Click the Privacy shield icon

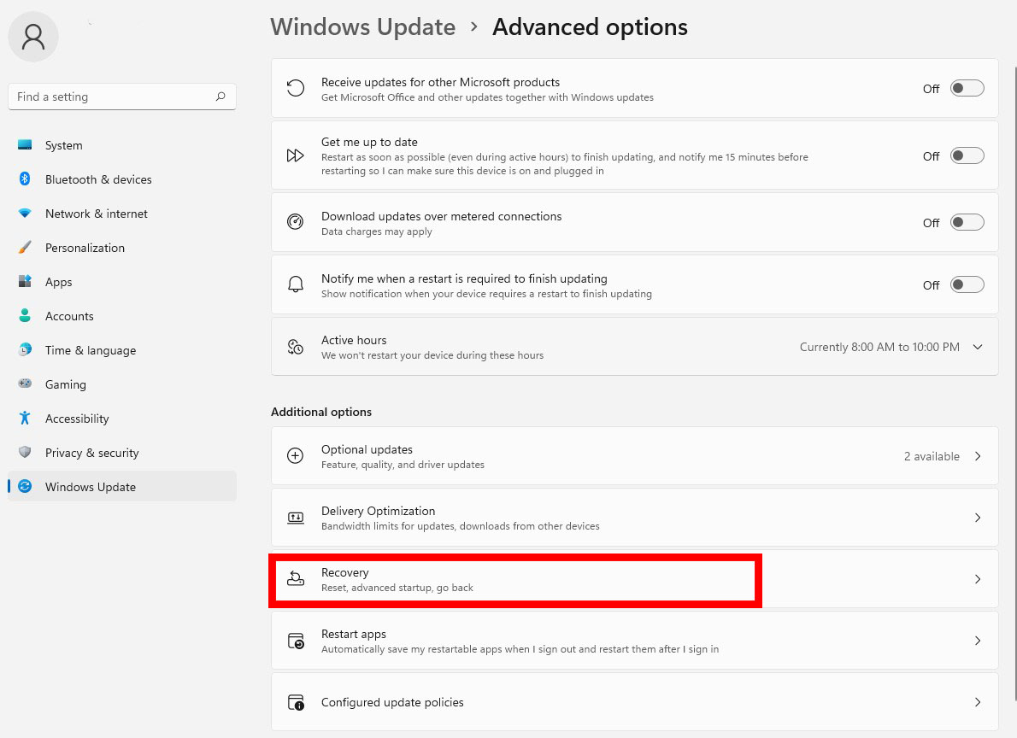(25, 452)
